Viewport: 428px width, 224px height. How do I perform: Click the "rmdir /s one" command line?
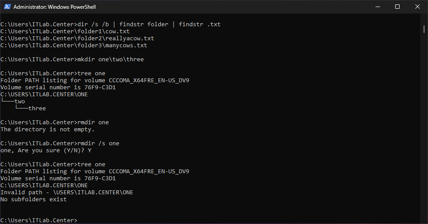pos(59,143)
